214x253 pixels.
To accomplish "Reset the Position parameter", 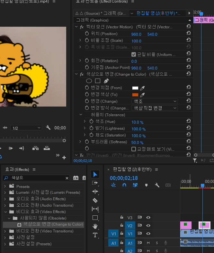I will pyautogui.click(x=189, y=33).
